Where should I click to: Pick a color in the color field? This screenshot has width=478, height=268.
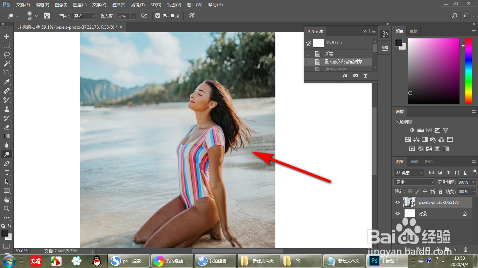click(x=434, y=71)
